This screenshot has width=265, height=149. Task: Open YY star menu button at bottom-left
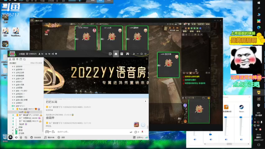pos(11,137)
